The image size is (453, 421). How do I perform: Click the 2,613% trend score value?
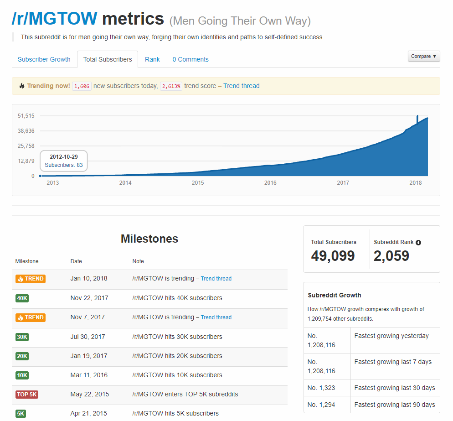[x=171, y=86]
